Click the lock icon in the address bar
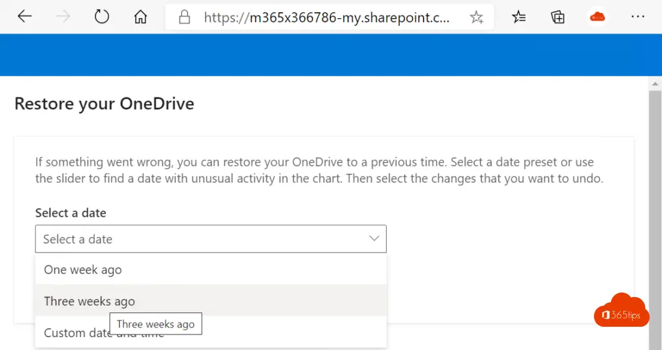The width and height of the screenshot is (662, 350). [184, 17]
